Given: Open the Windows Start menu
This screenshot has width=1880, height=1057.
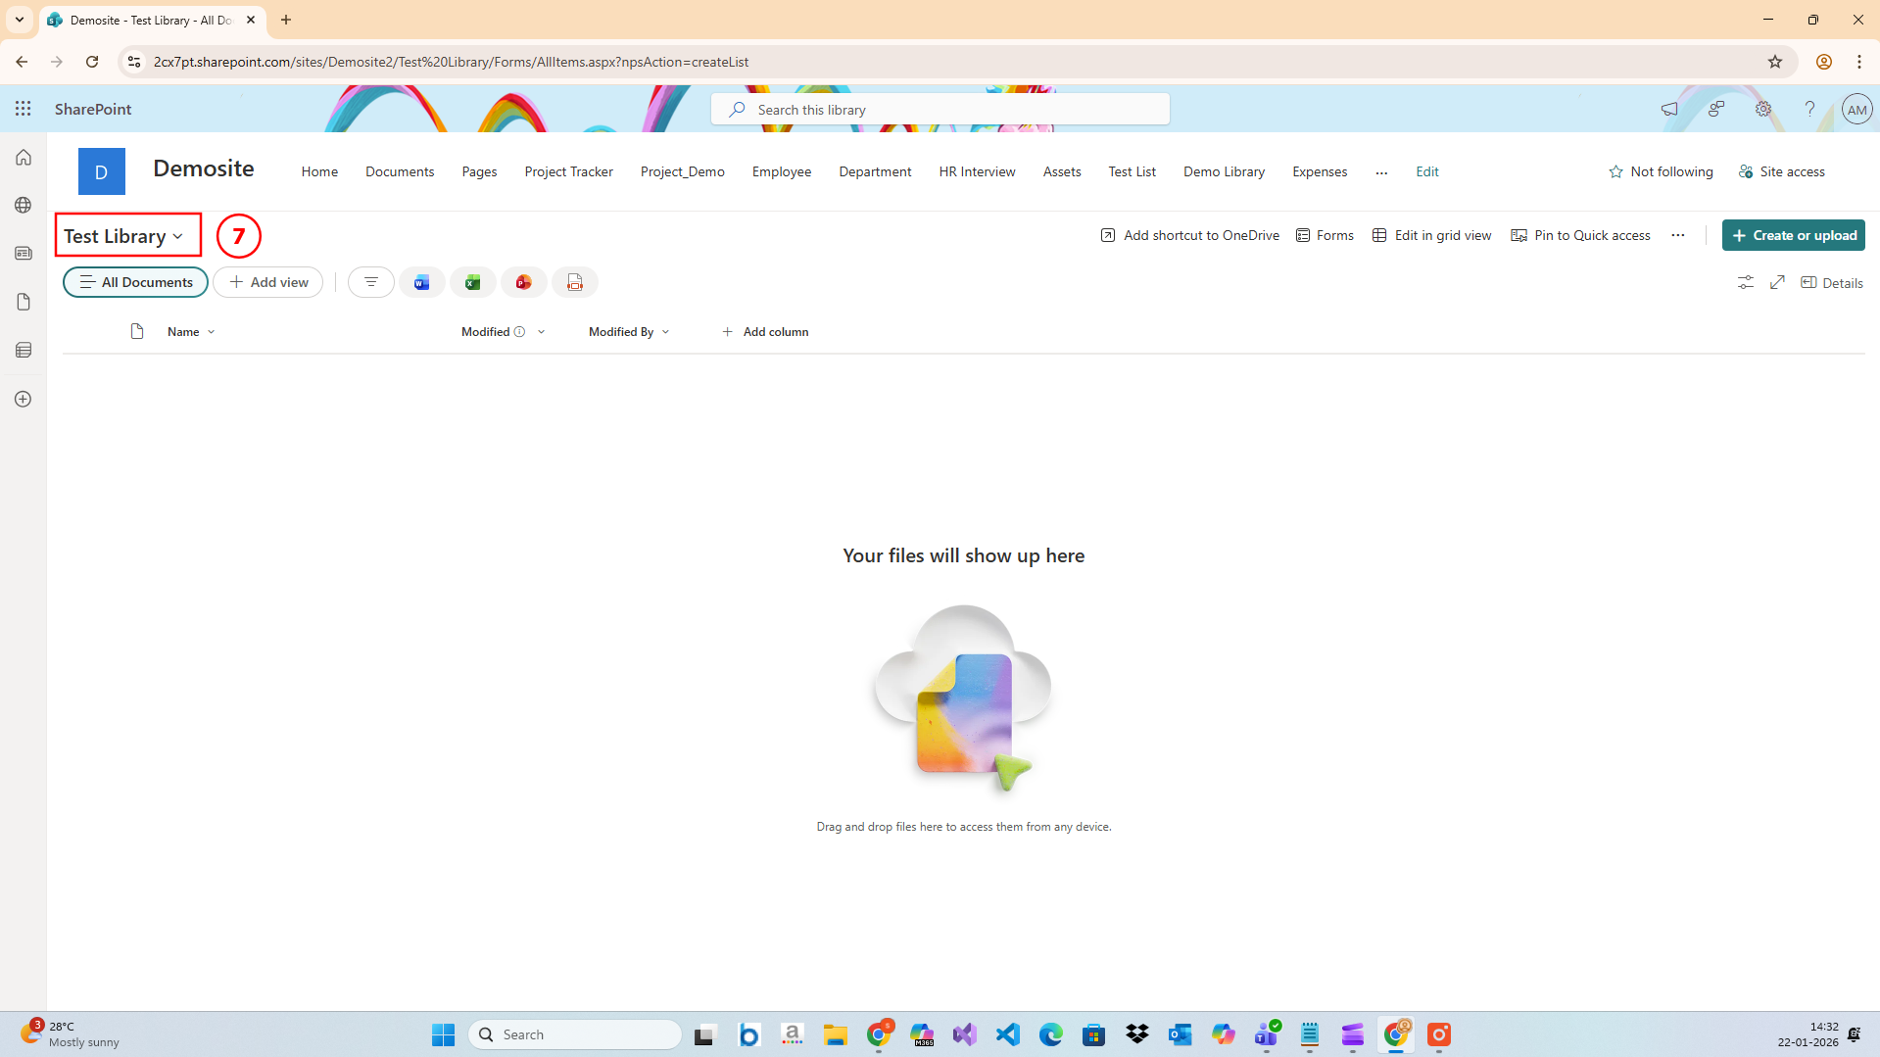Looking at the screenshot, I should click(444, 1034).
